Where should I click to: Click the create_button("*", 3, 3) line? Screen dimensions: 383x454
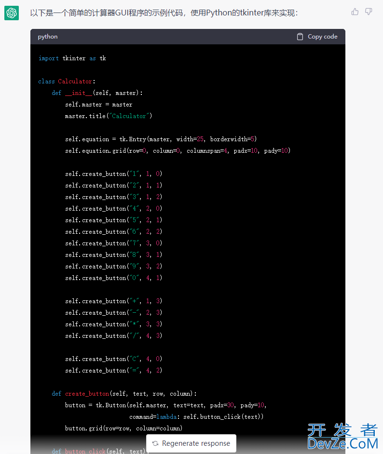[113, 324]
